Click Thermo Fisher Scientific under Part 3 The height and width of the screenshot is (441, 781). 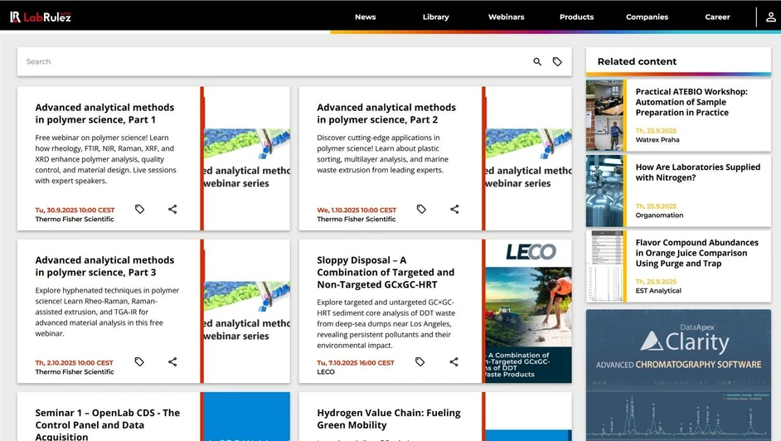(x=75, y=372)
